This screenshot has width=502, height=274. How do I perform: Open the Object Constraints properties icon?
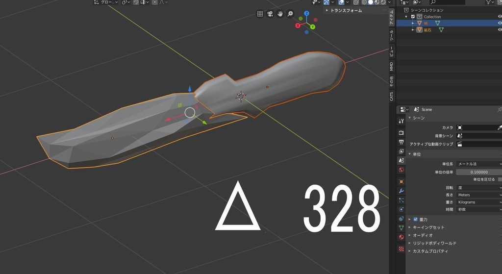pyautogui.click(x=401, y=219)
